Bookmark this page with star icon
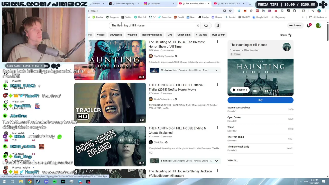Viewport: 329px width, 185px height. coord(230,11)
